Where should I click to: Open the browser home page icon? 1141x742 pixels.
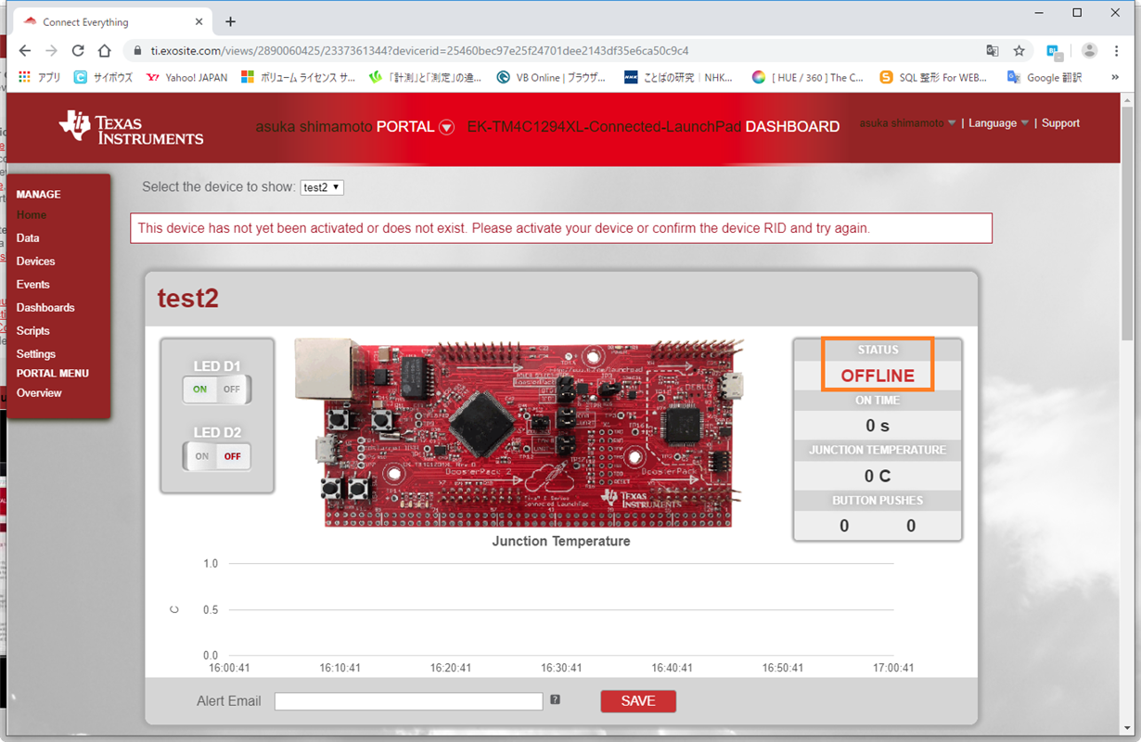105,51
